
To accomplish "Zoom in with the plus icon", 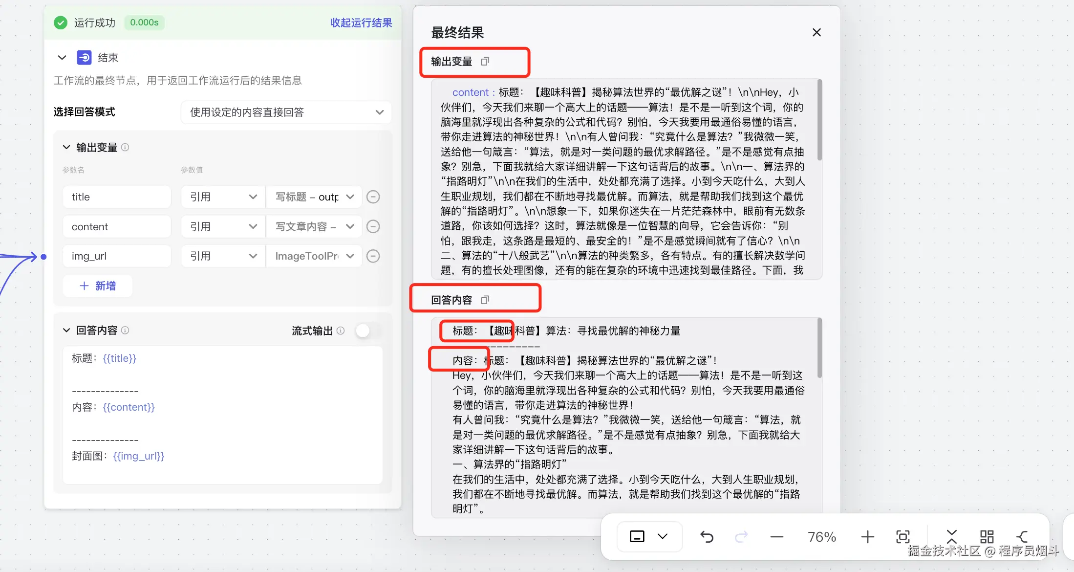I will click(x=867, y=537).
